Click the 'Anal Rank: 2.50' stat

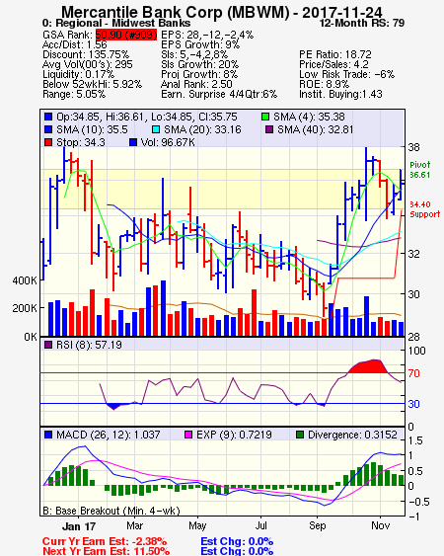[x=196, y=84]
